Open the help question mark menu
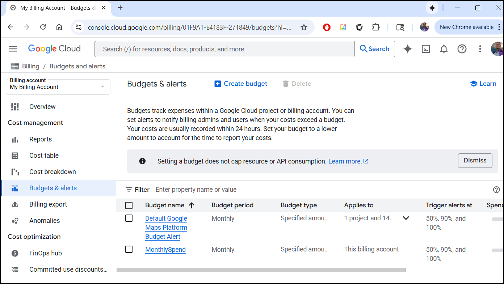The image size is (504, 284). [x=462, y=49]
